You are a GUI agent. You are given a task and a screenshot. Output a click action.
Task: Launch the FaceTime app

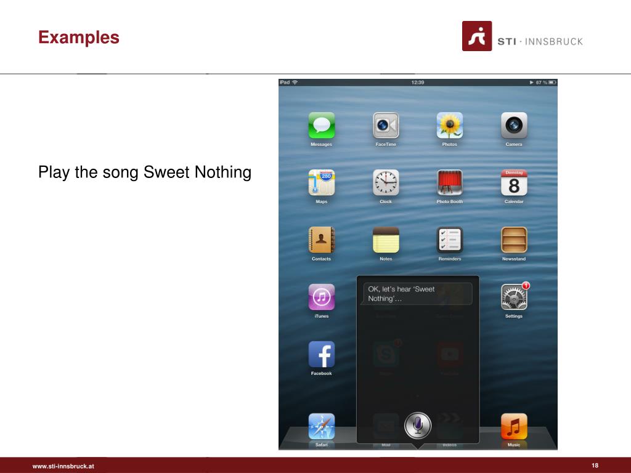(x=386, y=126)
